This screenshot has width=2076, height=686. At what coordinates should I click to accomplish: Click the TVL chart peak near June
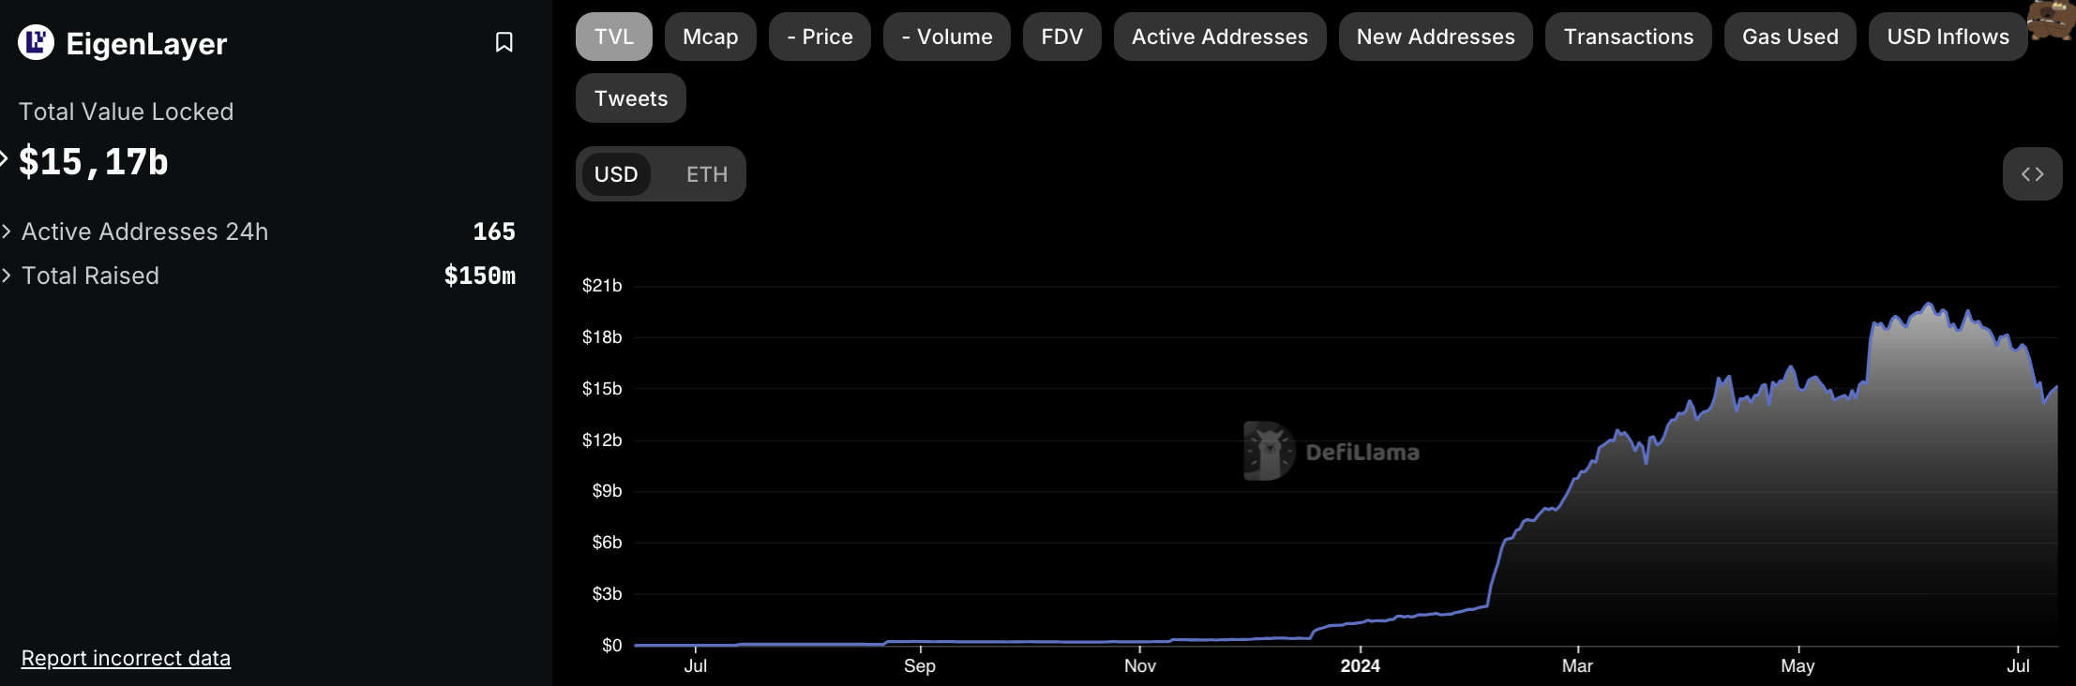click(1929, 304)
